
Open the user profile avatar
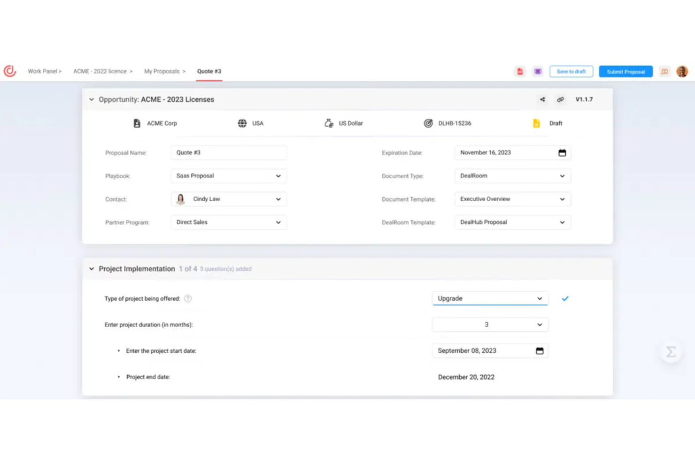pyautogui.click(x=682, y=71)
